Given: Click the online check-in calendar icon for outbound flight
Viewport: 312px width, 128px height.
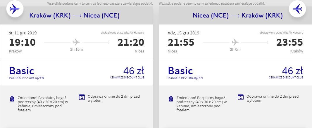Looking at the screenshot, I should click(x=82, y=97).
